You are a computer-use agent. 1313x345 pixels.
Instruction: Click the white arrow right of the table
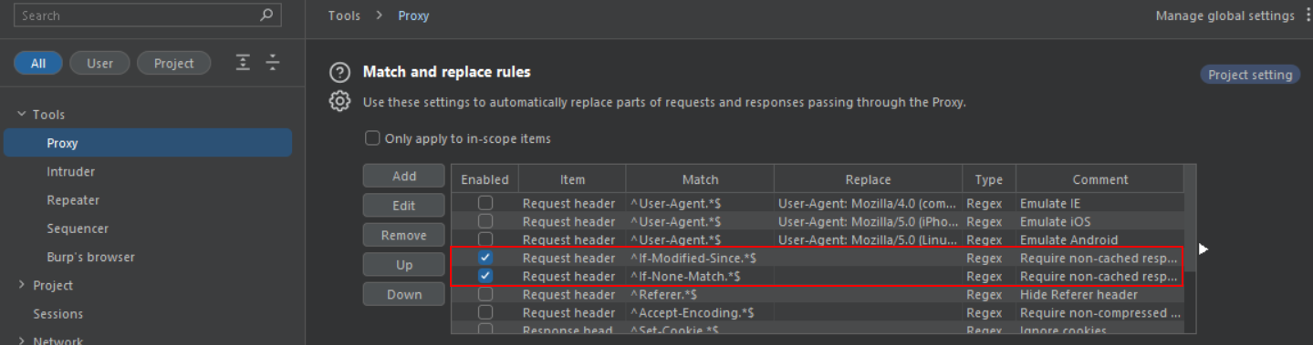(x=1204, y=249)
